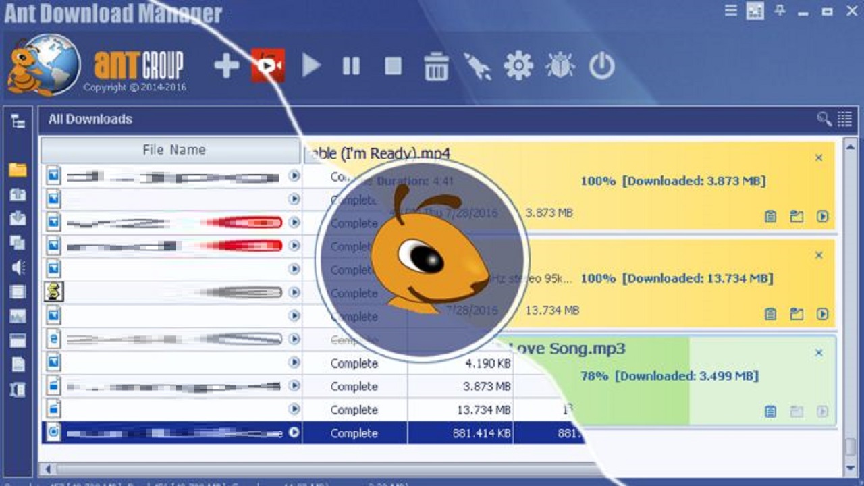Image resolution: width=864 pixels, height=486 pixels.
Task: Select the speaker audio category in sidebar
Action: point(18,267)
